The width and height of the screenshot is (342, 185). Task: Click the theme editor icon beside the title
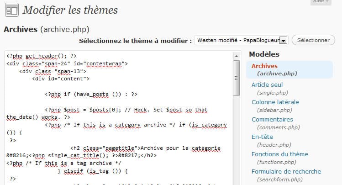tap(11, 10)
